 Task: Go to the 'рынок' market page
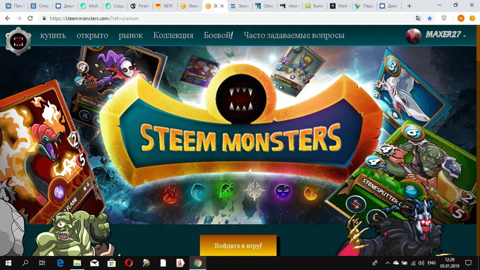coord(130,35)
